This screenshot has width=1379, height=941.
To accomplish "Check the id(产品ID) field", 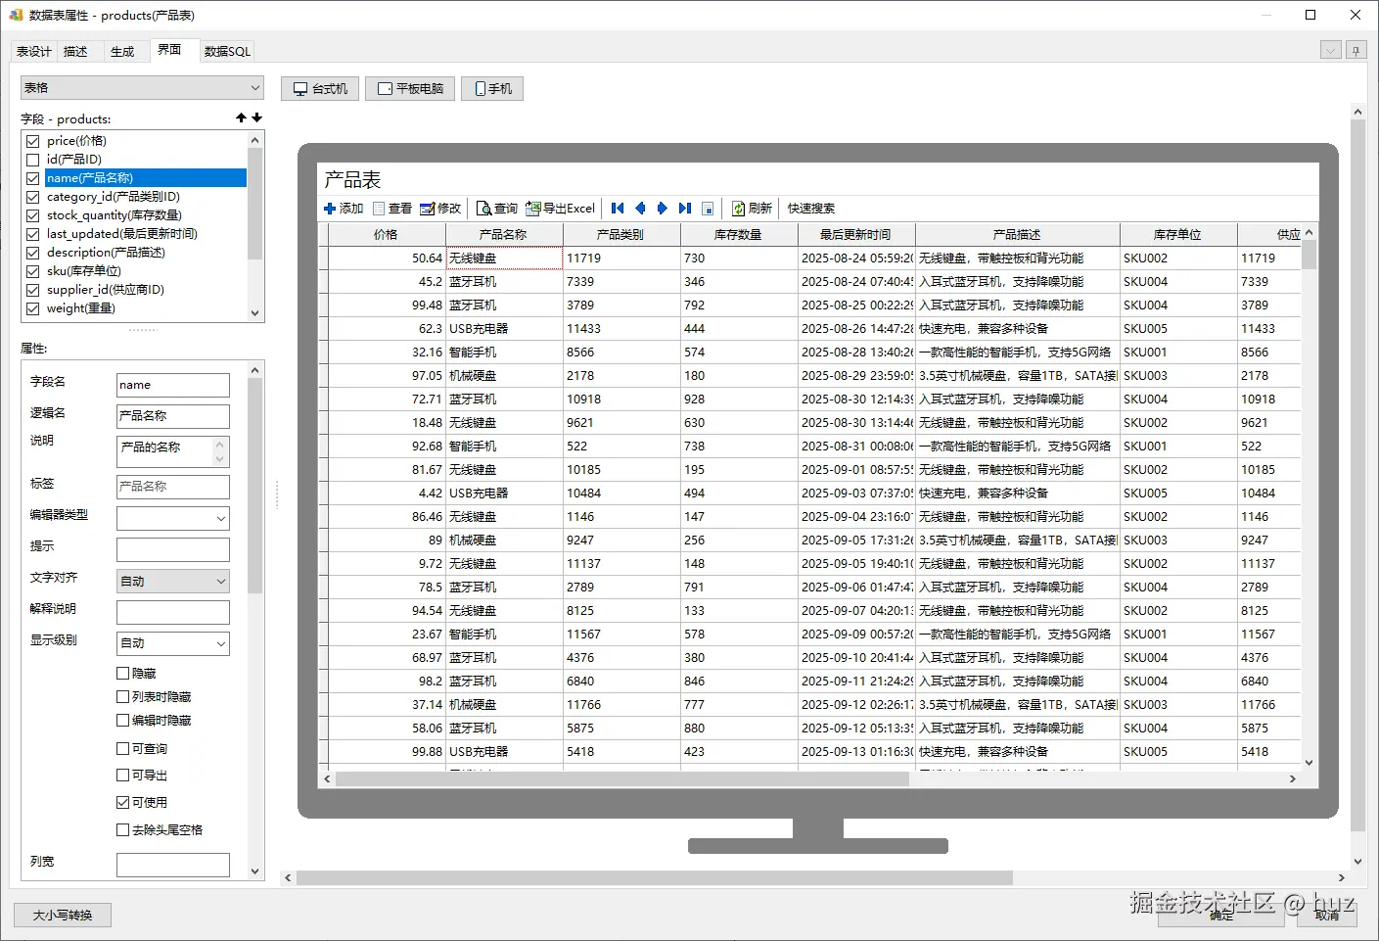I will [x=33, y=160].
